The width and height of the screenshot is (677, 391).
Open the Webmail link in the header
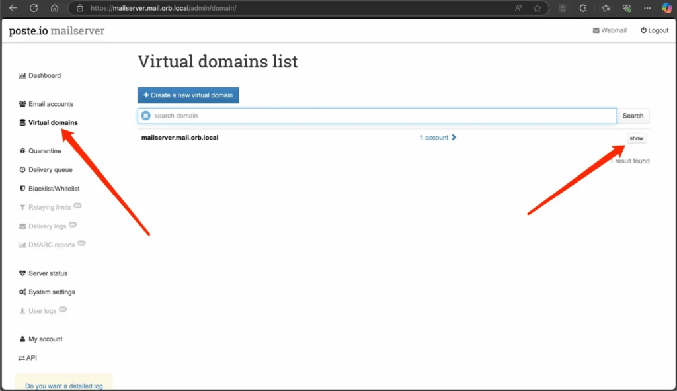[x=610, y=30]
